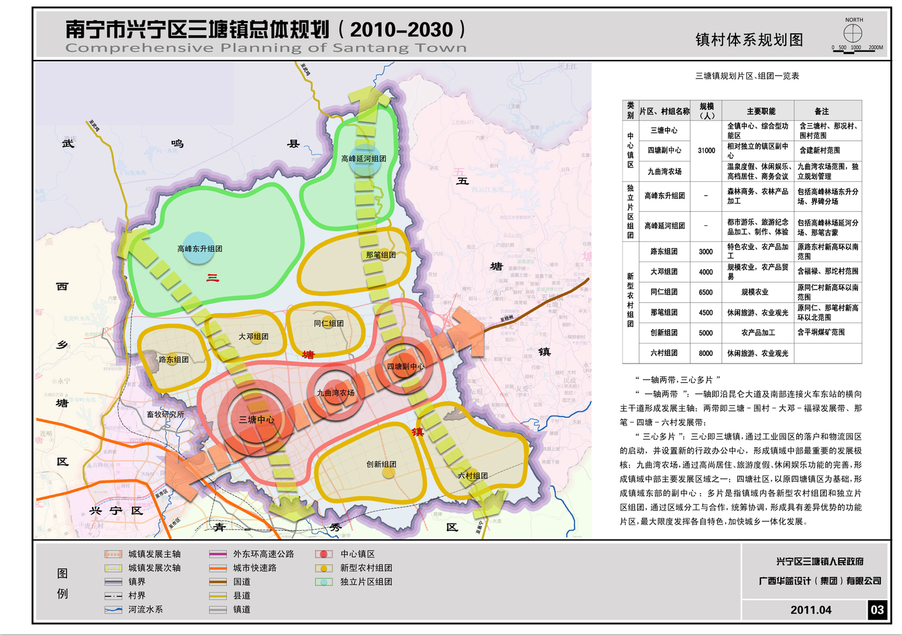Click the 4500 cell in 那笔组团 row
The width and height of the screenshot is (902, 636).
(x=706, y=313)
